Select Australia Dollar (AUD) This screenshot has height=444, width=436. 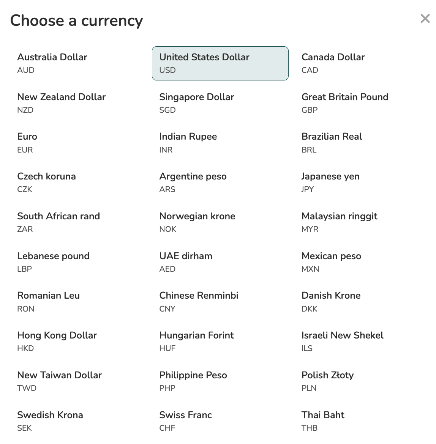pos(52,63)
